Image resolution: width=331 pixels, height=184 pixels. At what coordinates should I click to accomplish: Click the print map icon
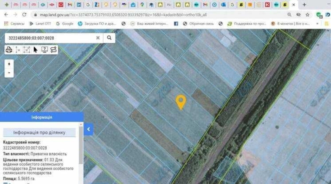click(9, 50)
